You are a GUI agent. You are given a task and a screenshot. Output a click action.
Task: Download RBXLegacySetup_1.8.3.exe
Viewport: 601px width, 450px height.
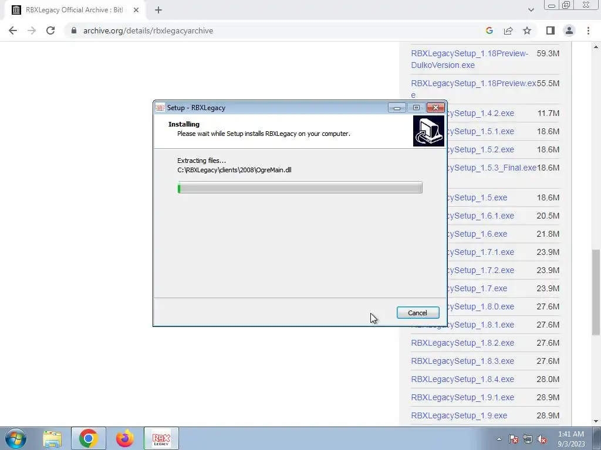tap(462, 361)
